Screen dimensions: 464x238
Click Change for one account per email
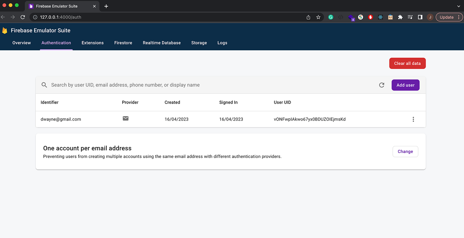(x=405, y=152)
